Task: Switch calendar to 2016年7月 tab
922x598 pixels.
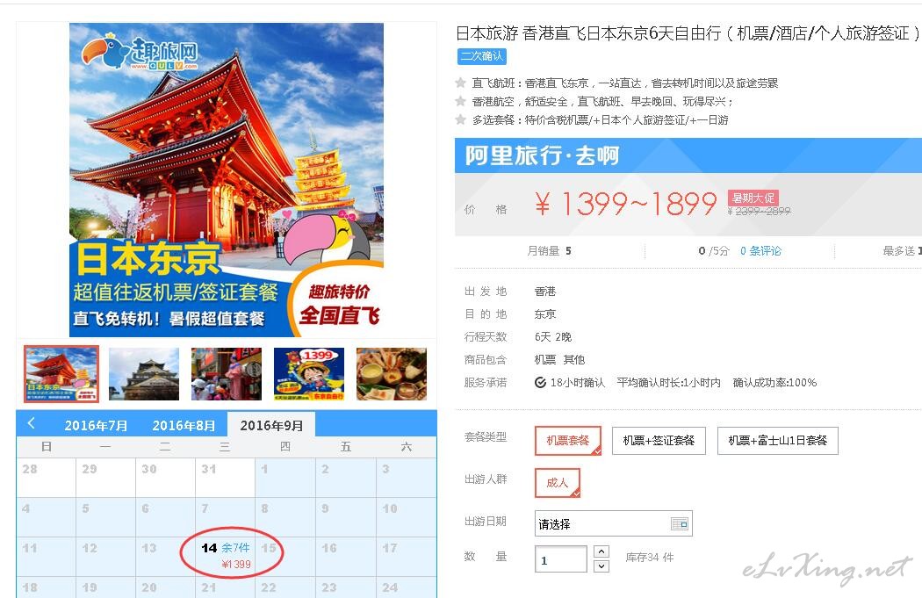Action: (96, 425)
